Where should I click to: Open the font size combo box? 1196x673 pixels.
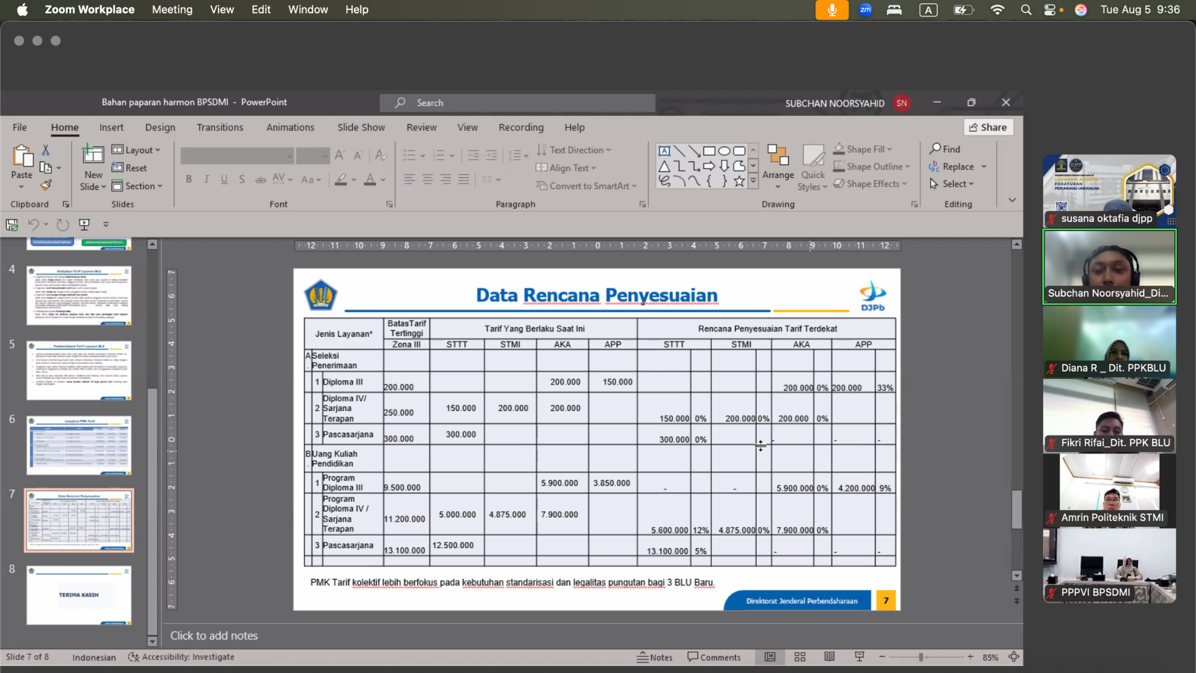[x=313, y=155]
